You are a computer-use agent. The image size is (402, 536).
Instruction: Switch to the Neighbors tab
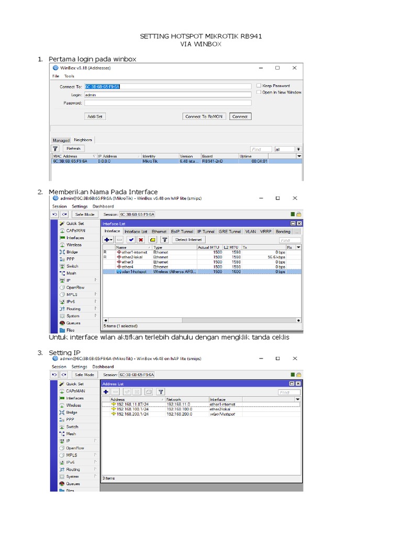pyautogui.click(x=83, y=140)
